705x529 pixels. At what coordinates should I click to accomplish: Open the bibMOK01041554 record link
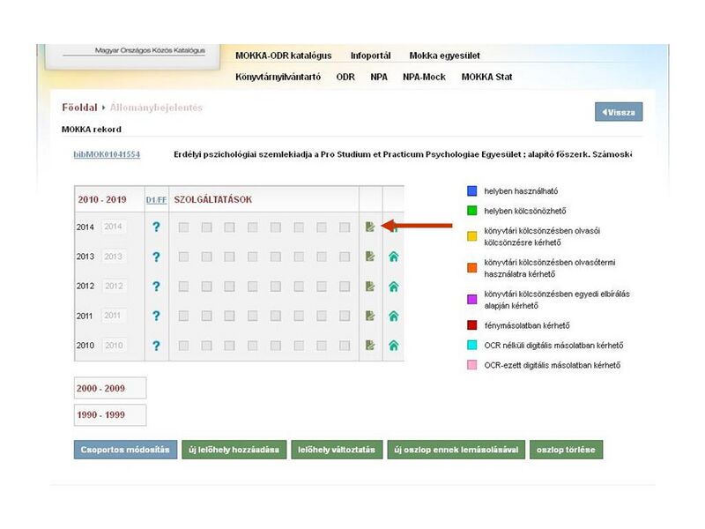point(106,155)
